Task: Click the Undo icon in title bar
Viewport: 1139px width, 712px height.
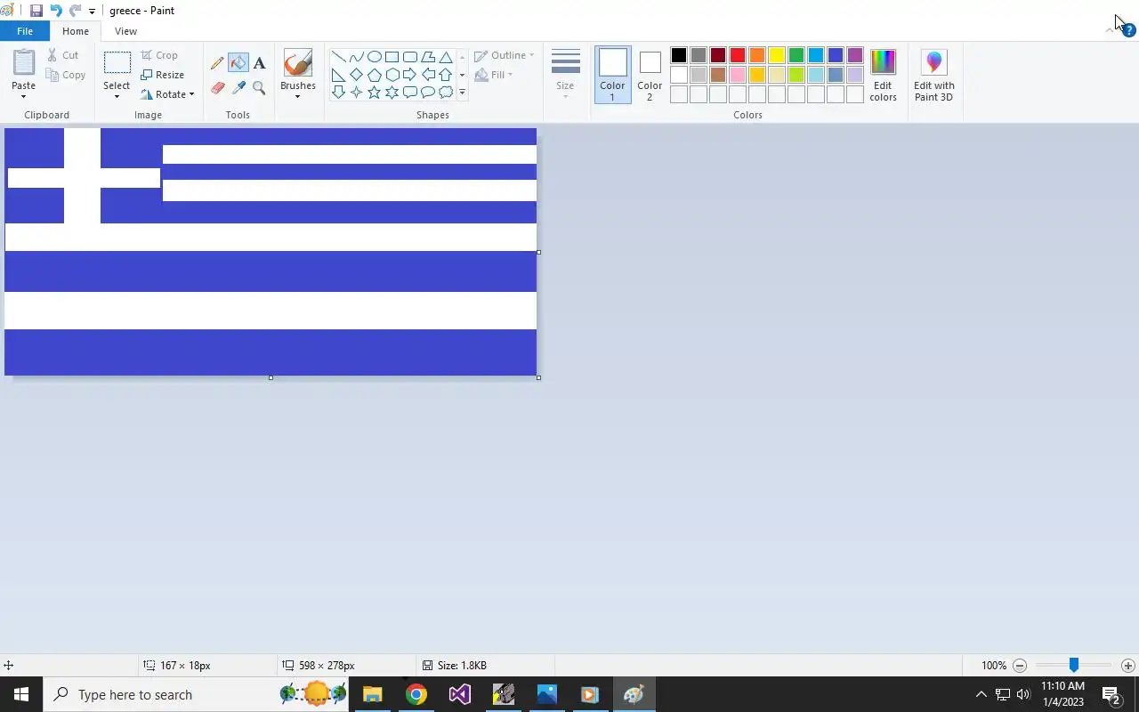Action: click(56, 11)
